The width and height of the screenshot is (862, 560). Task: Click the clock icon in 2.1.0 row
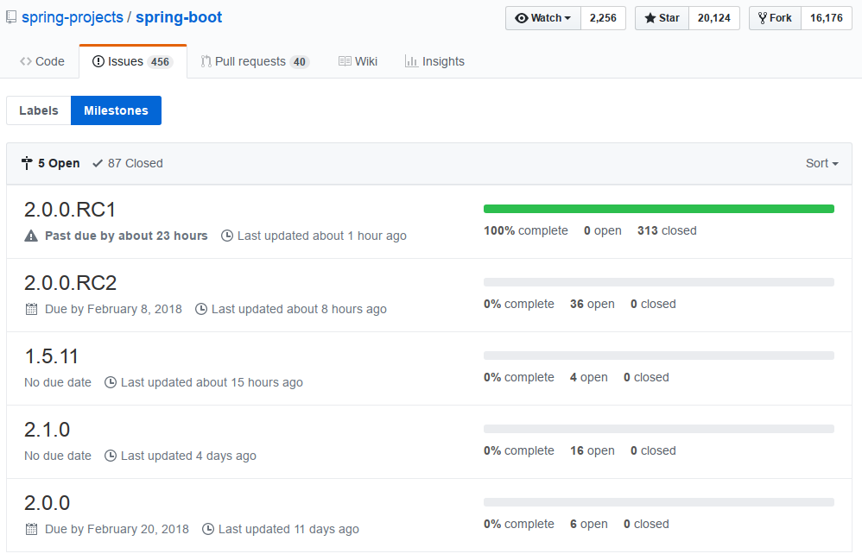pyautogui.click(x=111, y=456)
